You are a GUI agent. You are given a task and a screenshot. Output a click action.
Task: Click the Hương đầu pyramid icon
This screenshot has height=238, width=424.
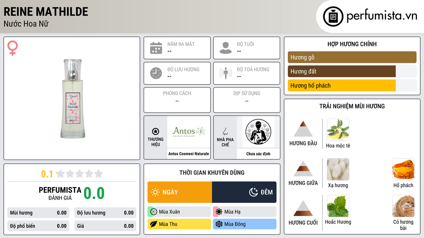click(303, 129)
